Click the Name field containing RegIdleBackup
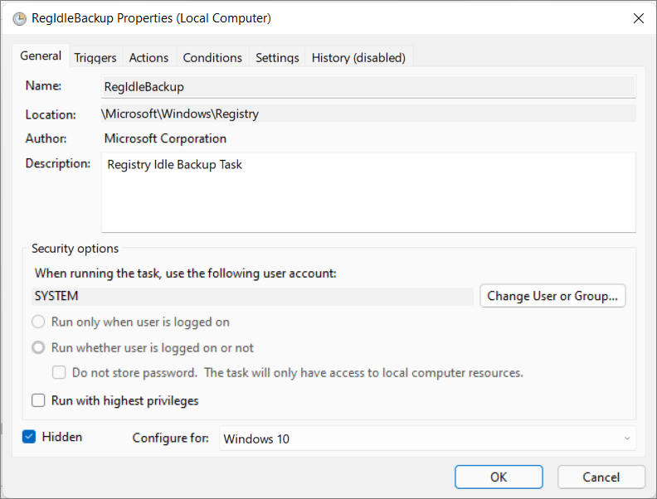The height and width of the screenshot is (499, 657). pos(368,87)
